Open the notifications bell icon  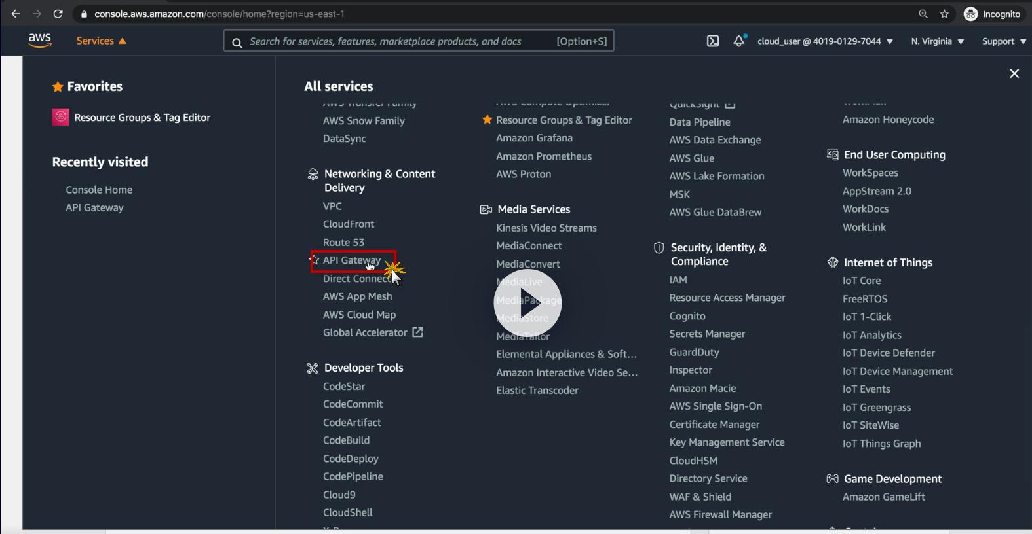click(x=739, y=41)
